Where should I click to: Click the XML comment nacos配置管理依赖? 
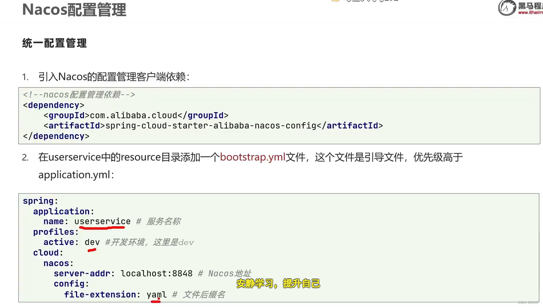coord(79,95)
